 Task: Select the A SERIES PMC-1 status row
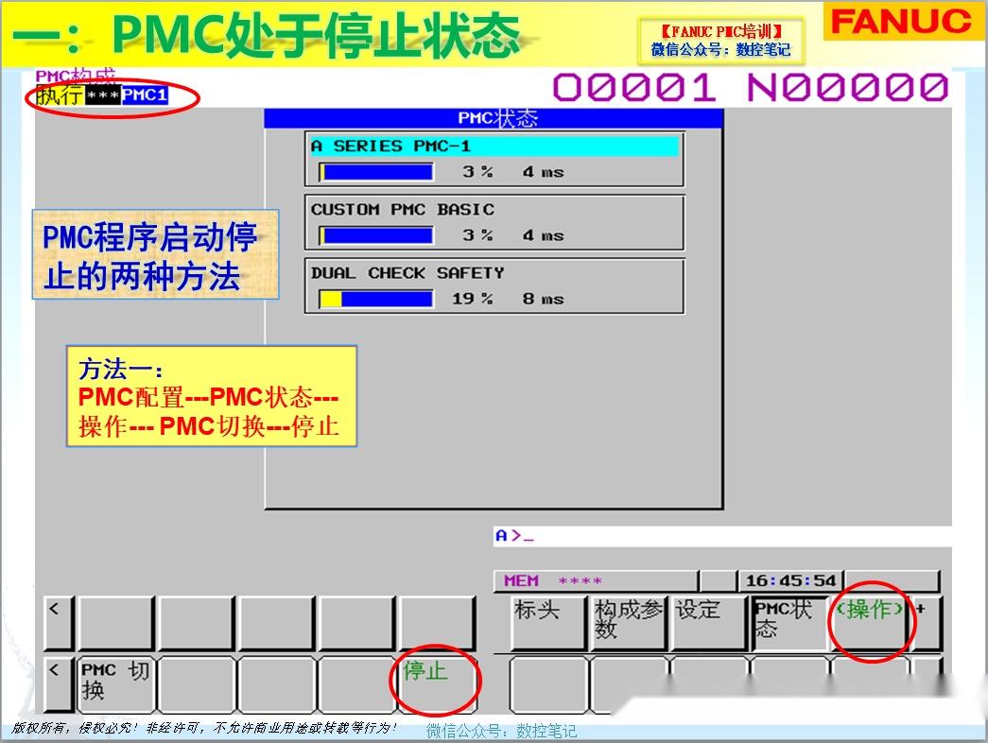[x=492, y=147]
